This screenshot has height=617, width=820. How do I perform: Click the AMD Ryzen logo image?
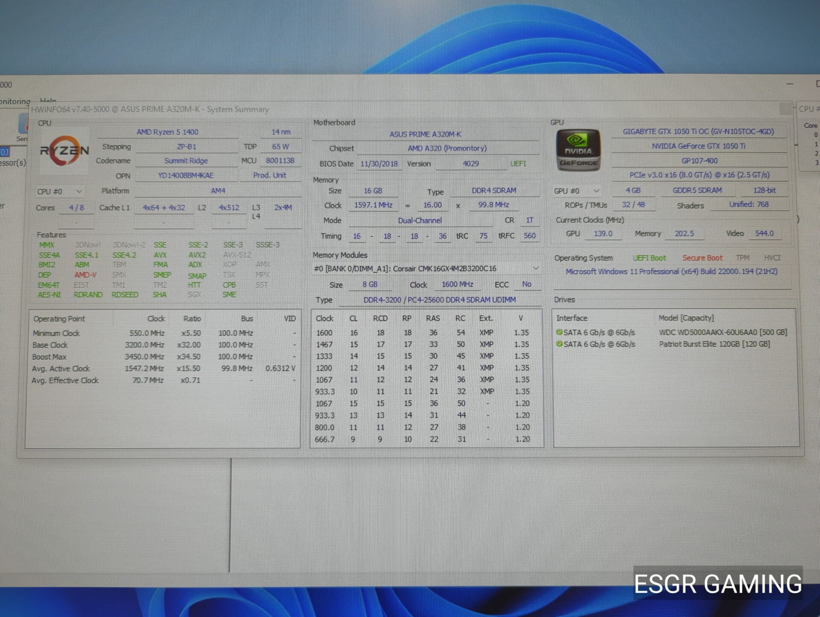click(x=64, y=151)
